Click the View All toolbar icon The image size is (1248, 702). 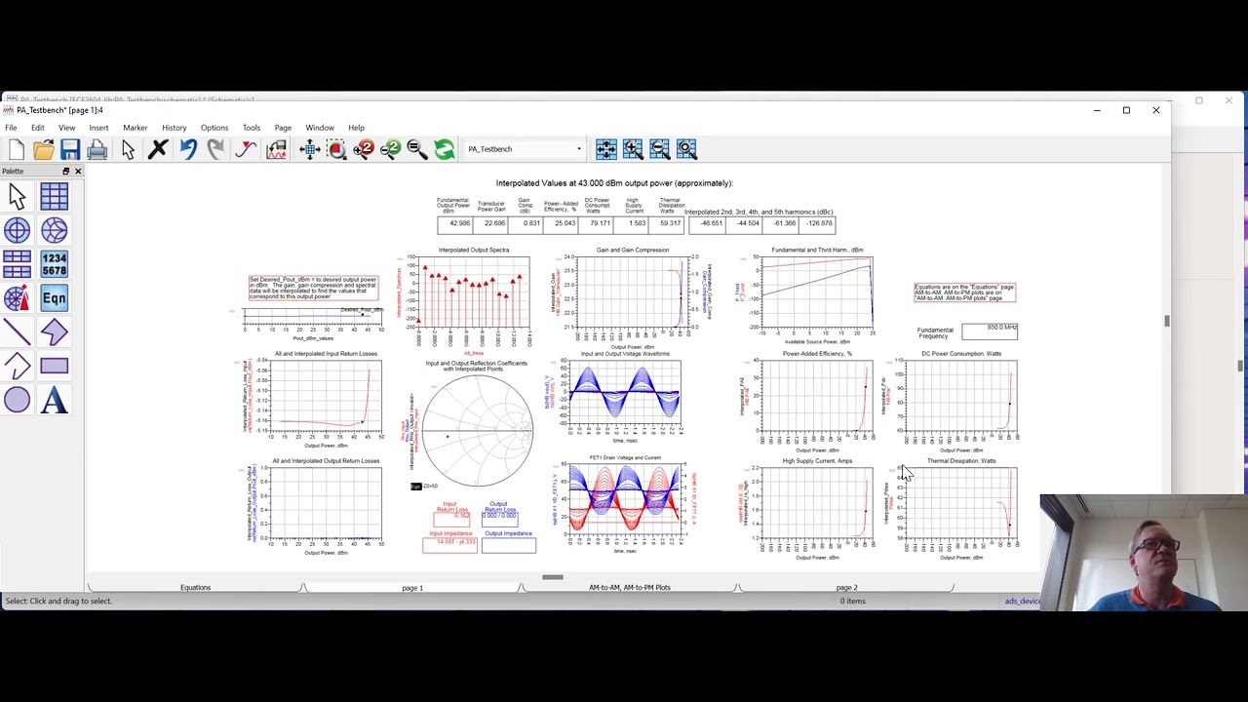[310, 149]
